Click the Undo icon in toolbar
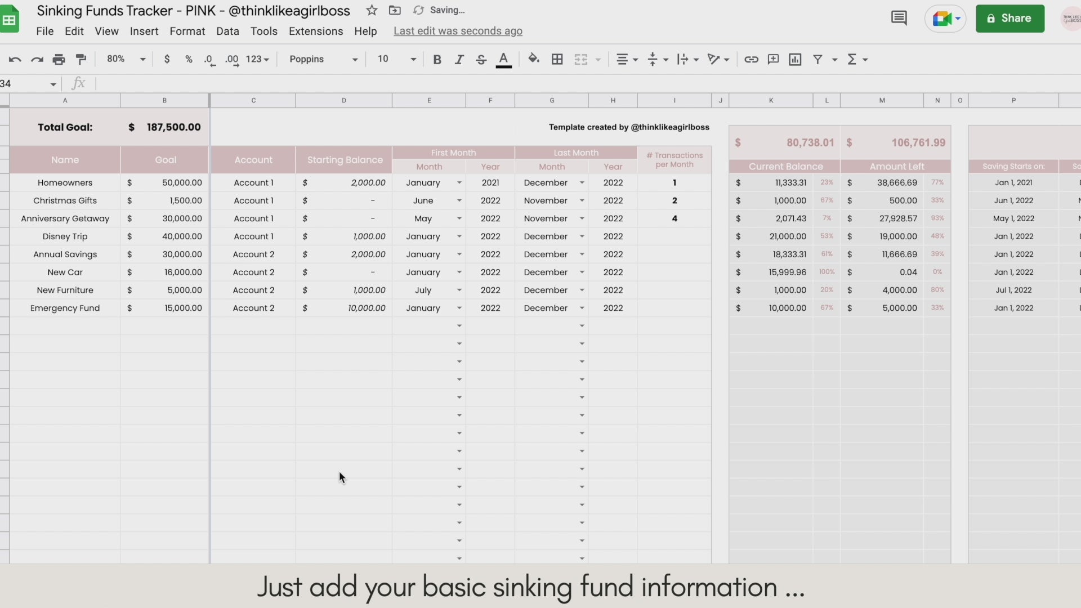Viewport: 1081px width, 608px height. click(x=15, y=59)
